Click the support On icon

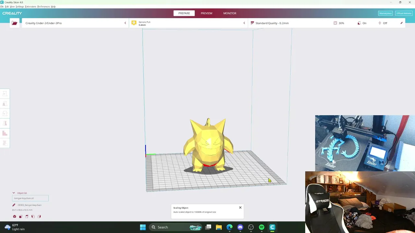359,23
